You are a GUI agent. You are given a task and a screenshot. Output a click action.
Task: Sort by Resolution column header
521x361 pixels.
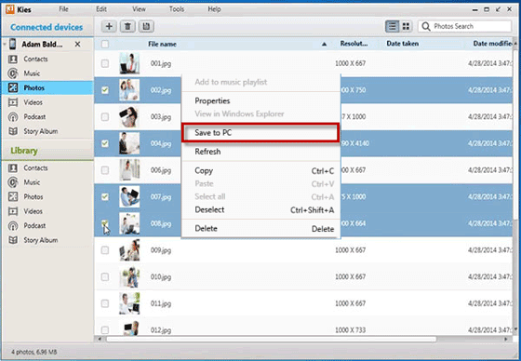pos(354,44)
